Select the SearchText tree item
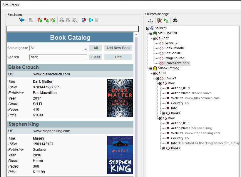241x177 pixels. 173,63
